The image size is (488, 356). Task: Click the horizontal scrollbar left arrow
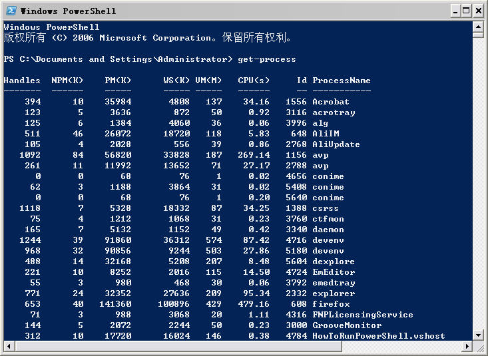pyautogui.click(x=9, y=346)
